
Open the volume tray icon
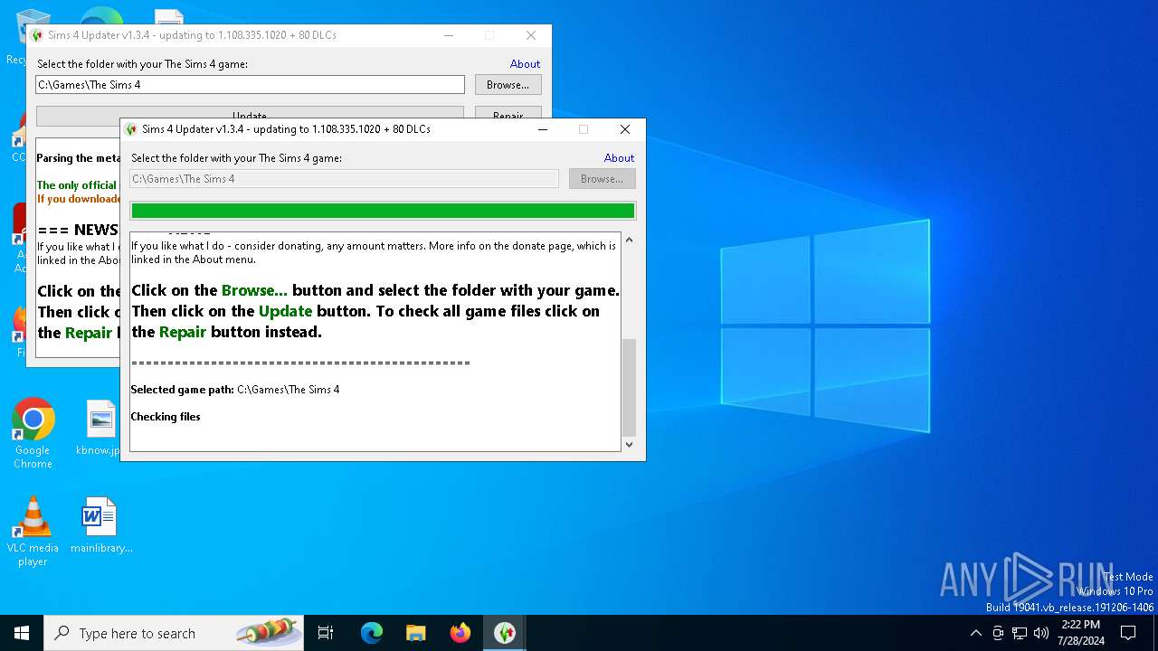coord(1041,633)
